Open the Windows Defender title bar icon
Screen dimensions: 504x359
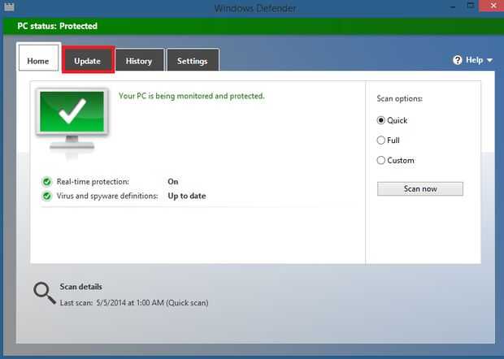[x=9, y=6]
